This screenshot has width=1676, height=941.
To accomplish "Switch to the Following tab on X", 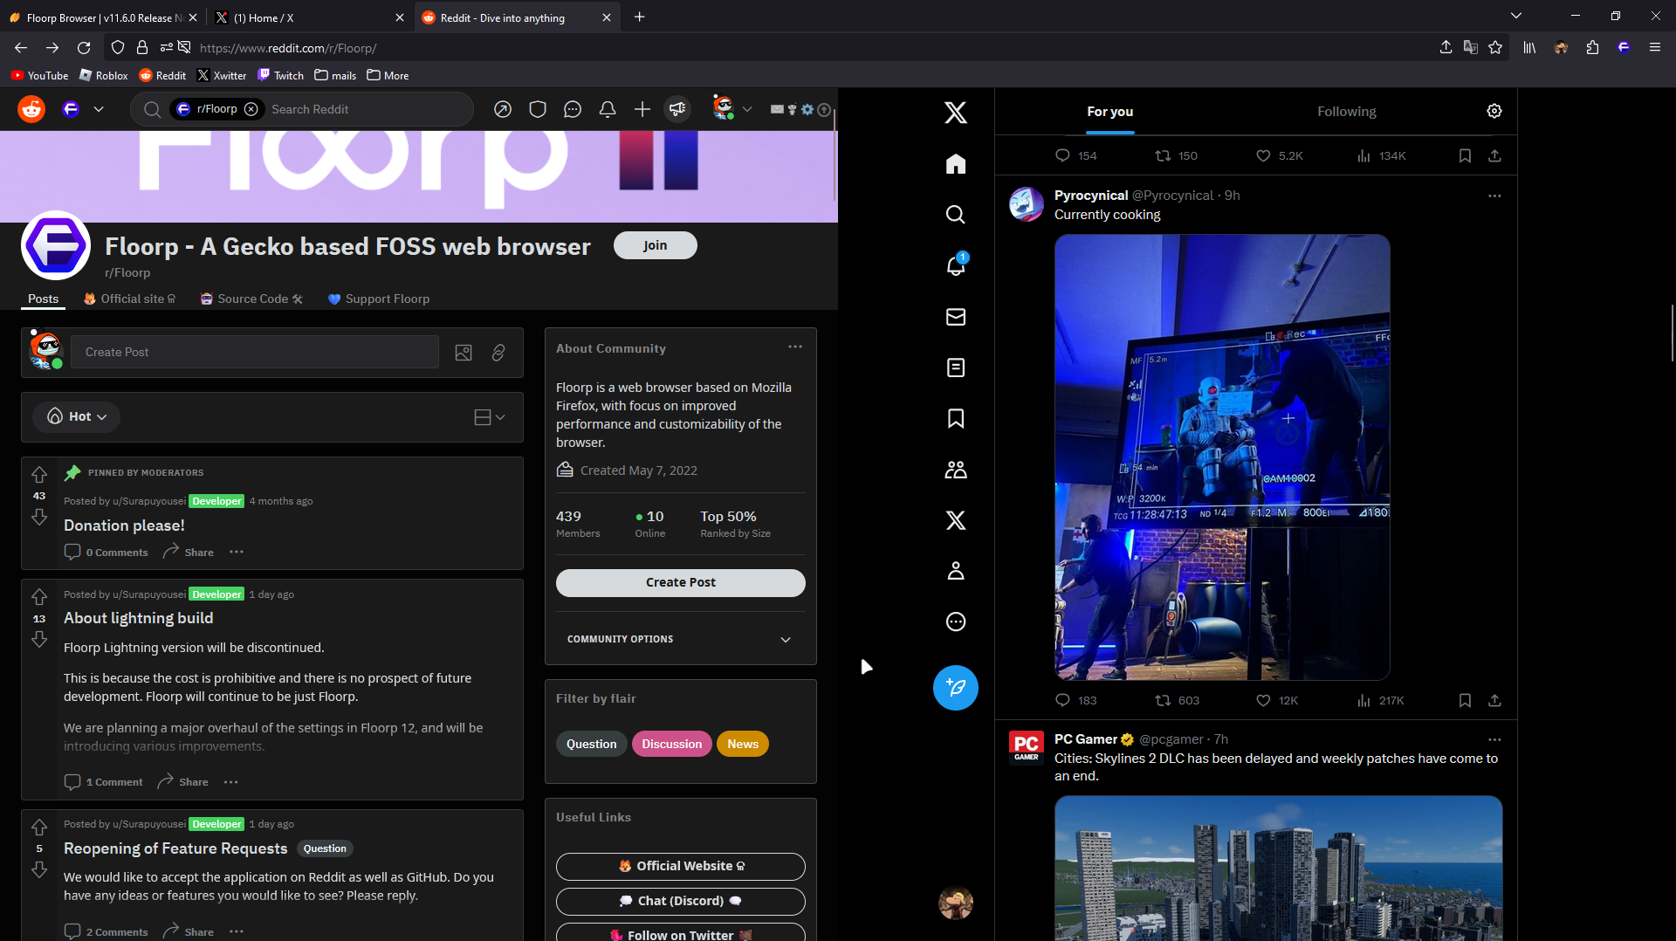I will click(1346, 112).
